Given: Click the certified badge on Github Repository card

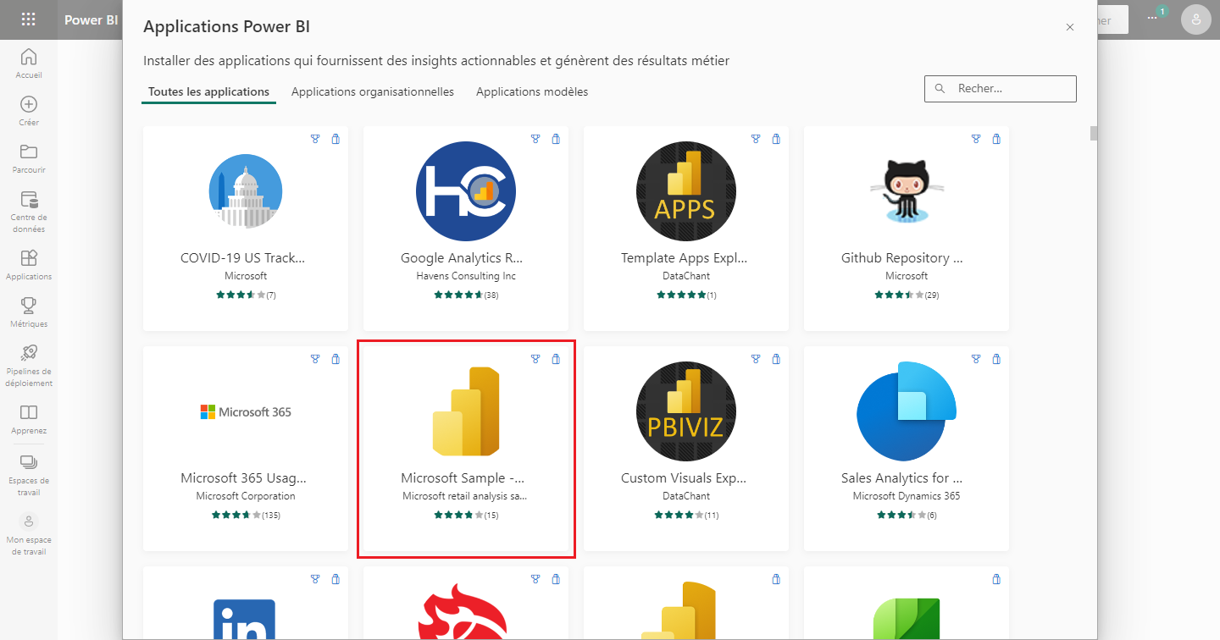Looking at the screenshot, I should tap(976, 139).
